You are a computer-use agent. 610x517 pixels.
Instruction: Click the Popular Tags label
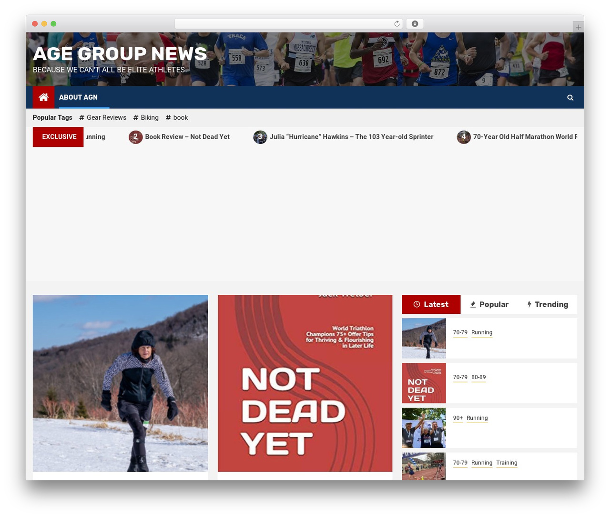click(52, 117)
